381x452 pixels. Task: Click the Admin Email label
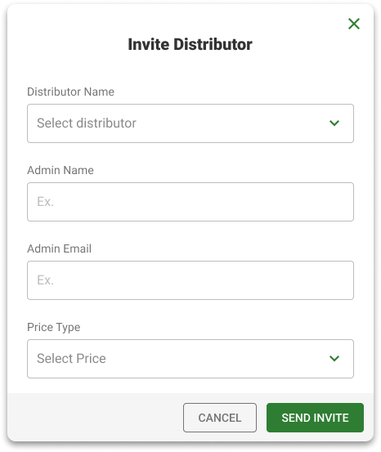click(59, 248)
